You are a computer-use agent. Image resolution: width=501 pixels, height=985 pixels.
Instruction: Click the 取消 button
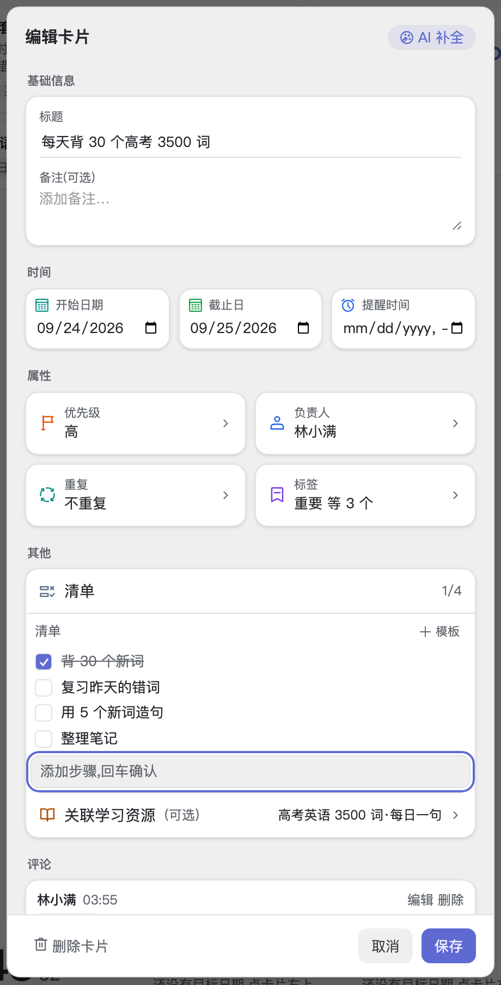pyautogui.click(x=386, y=946)
